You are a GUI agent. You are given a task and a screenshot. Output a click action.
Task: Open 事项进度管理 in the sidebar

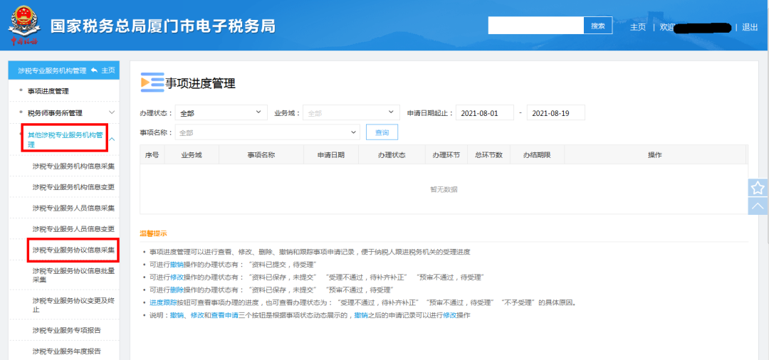pos(48,91)
